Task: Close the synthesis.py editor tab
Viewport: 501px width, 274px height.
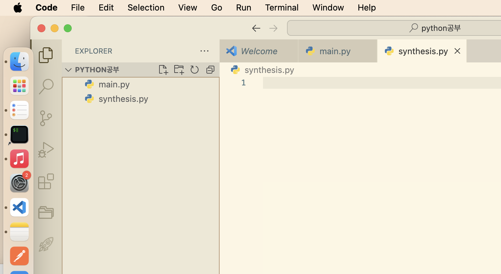Action: 457,51
